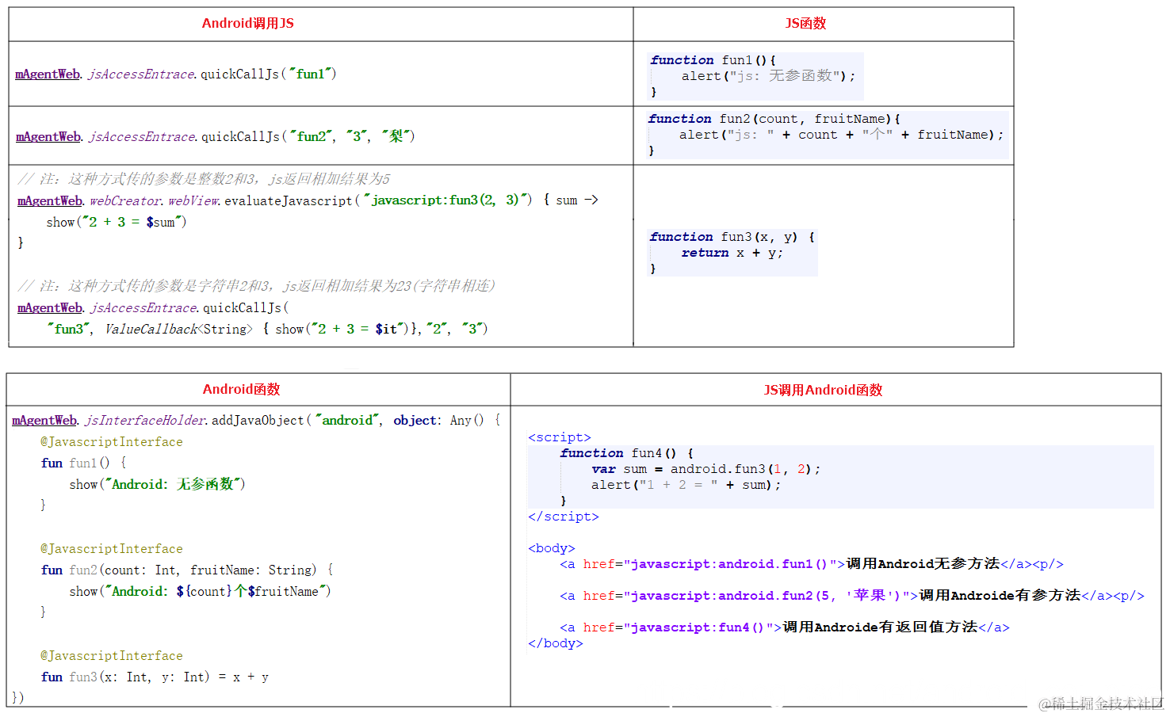Click the mAgentWeb.jsAccessEntrace.quickCallJs( line before "fun3"

click(153, 307)
